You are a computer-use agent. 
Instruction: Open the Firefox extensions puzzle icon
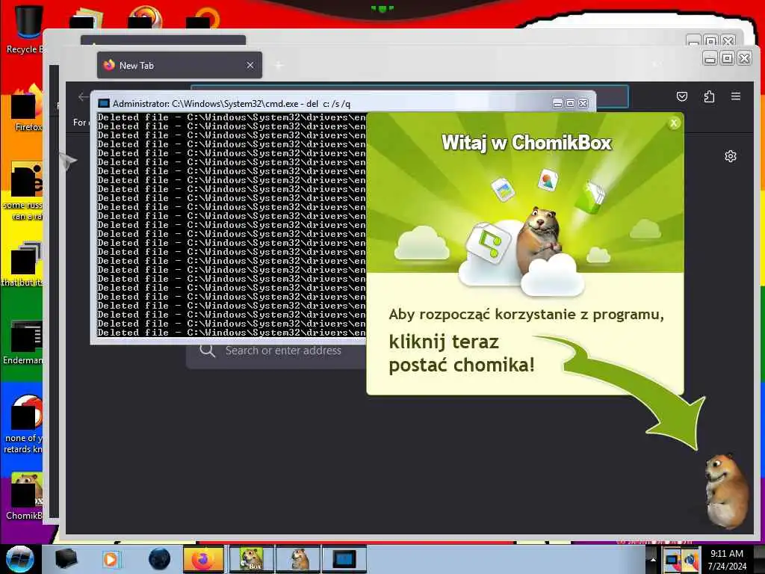pyautogui.click(x=710, y=96)
